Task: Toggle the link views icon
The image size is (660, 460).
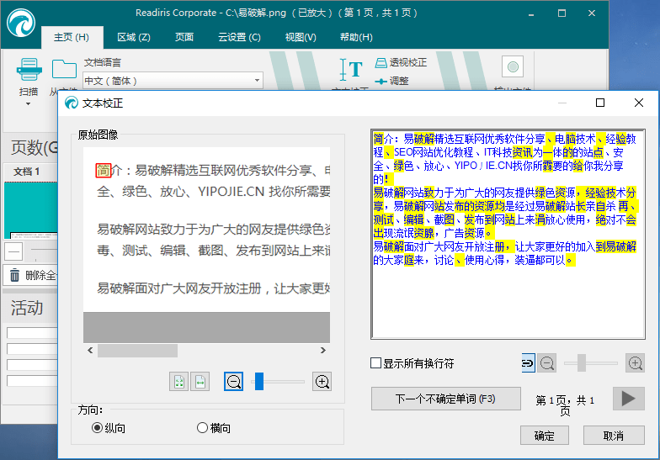Action: point(528,363)
